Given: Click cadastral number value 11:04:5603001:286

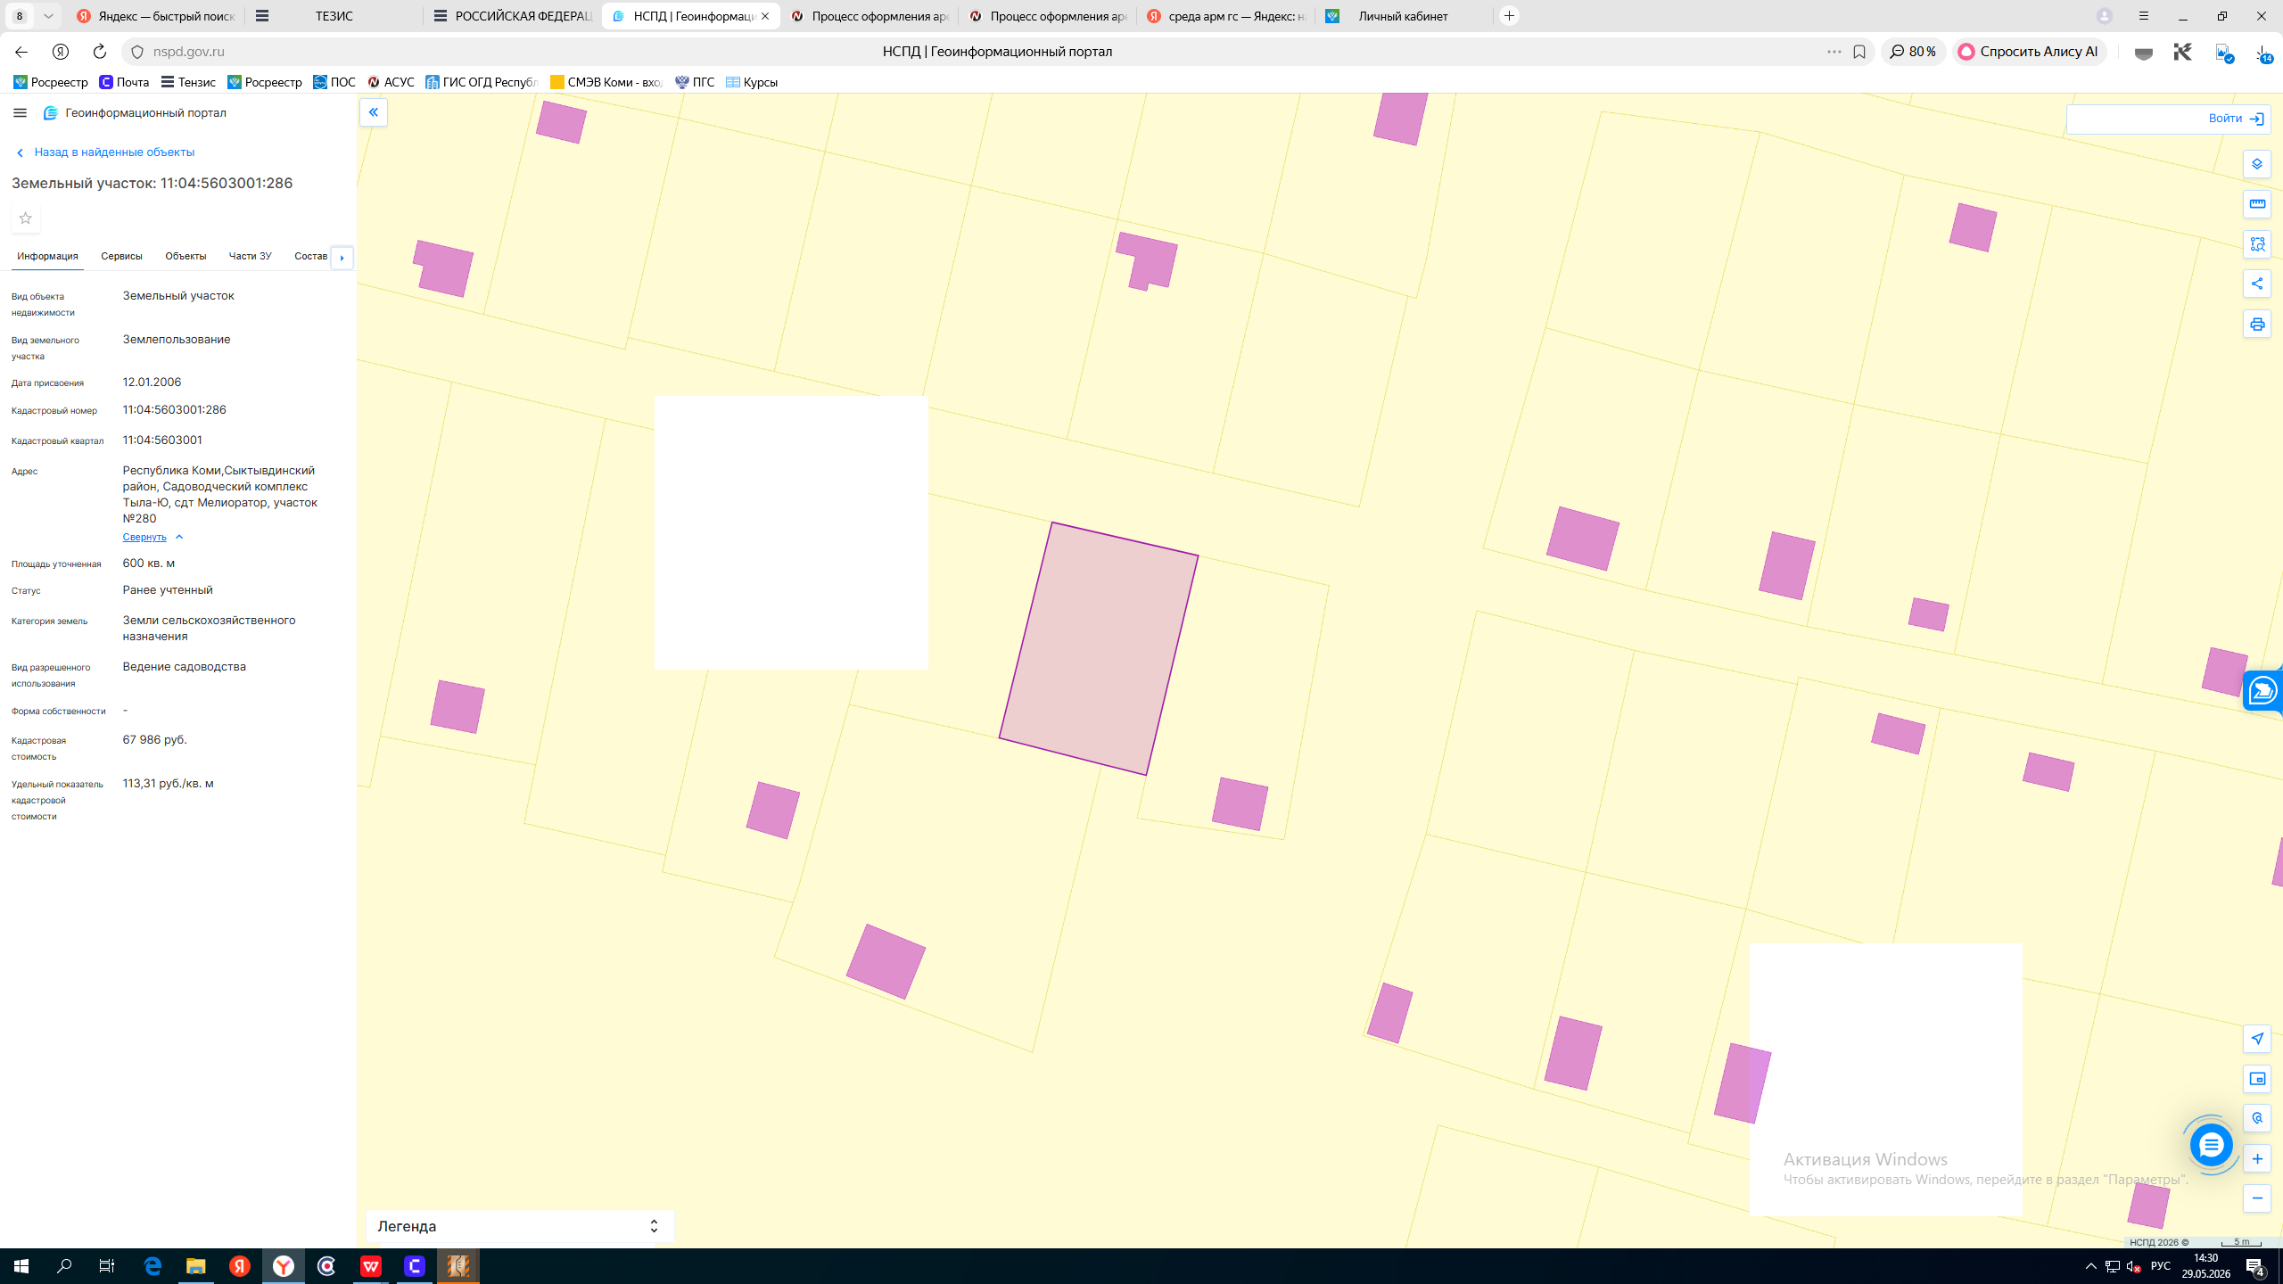Looking at the screenshot, I should tap(175, 410).
